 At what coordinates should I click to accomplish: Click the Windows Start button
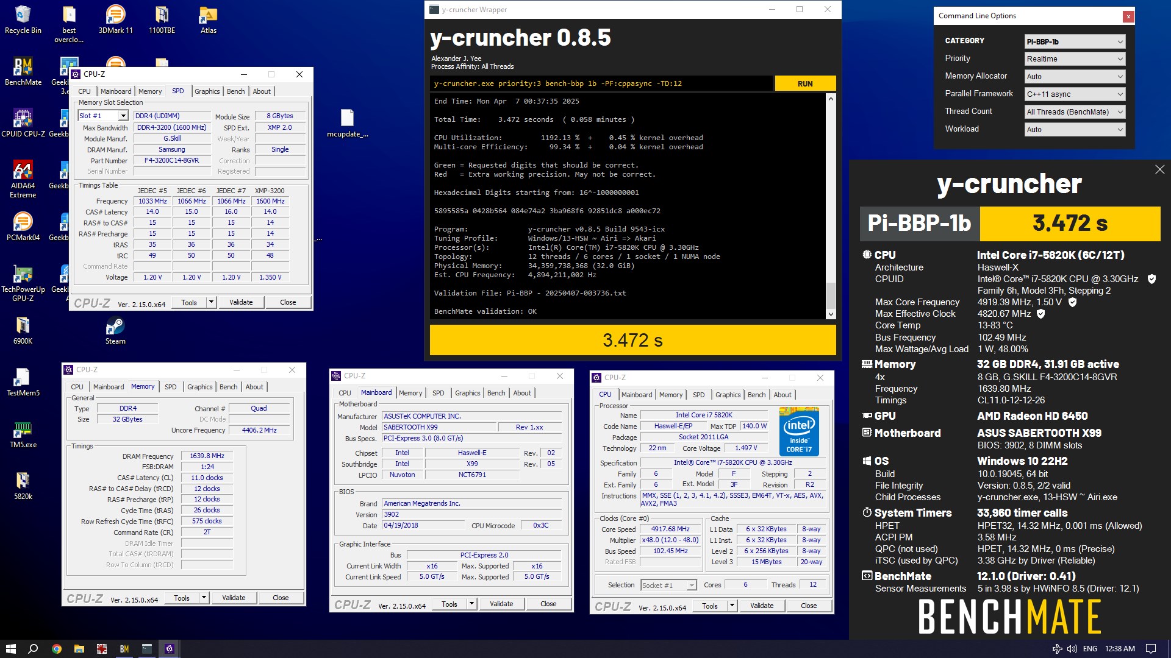point(10,649)
